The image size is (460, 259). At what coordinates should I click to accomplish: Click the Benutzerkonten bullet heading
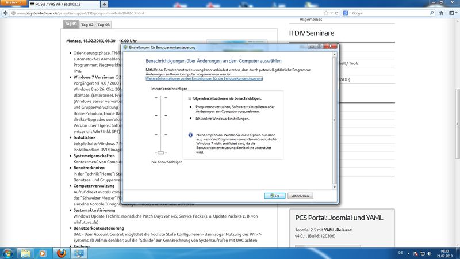(x=89, y=167)
